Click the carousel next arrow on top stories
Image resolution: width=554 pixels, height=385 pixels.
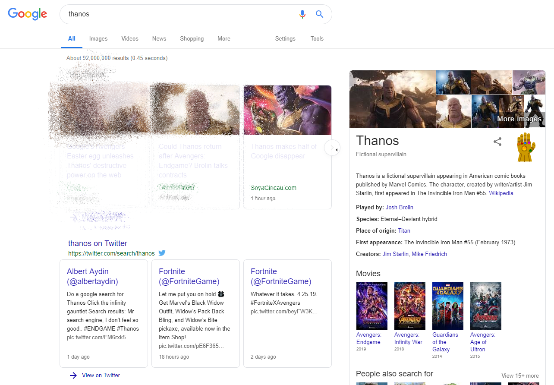[331, 148]
